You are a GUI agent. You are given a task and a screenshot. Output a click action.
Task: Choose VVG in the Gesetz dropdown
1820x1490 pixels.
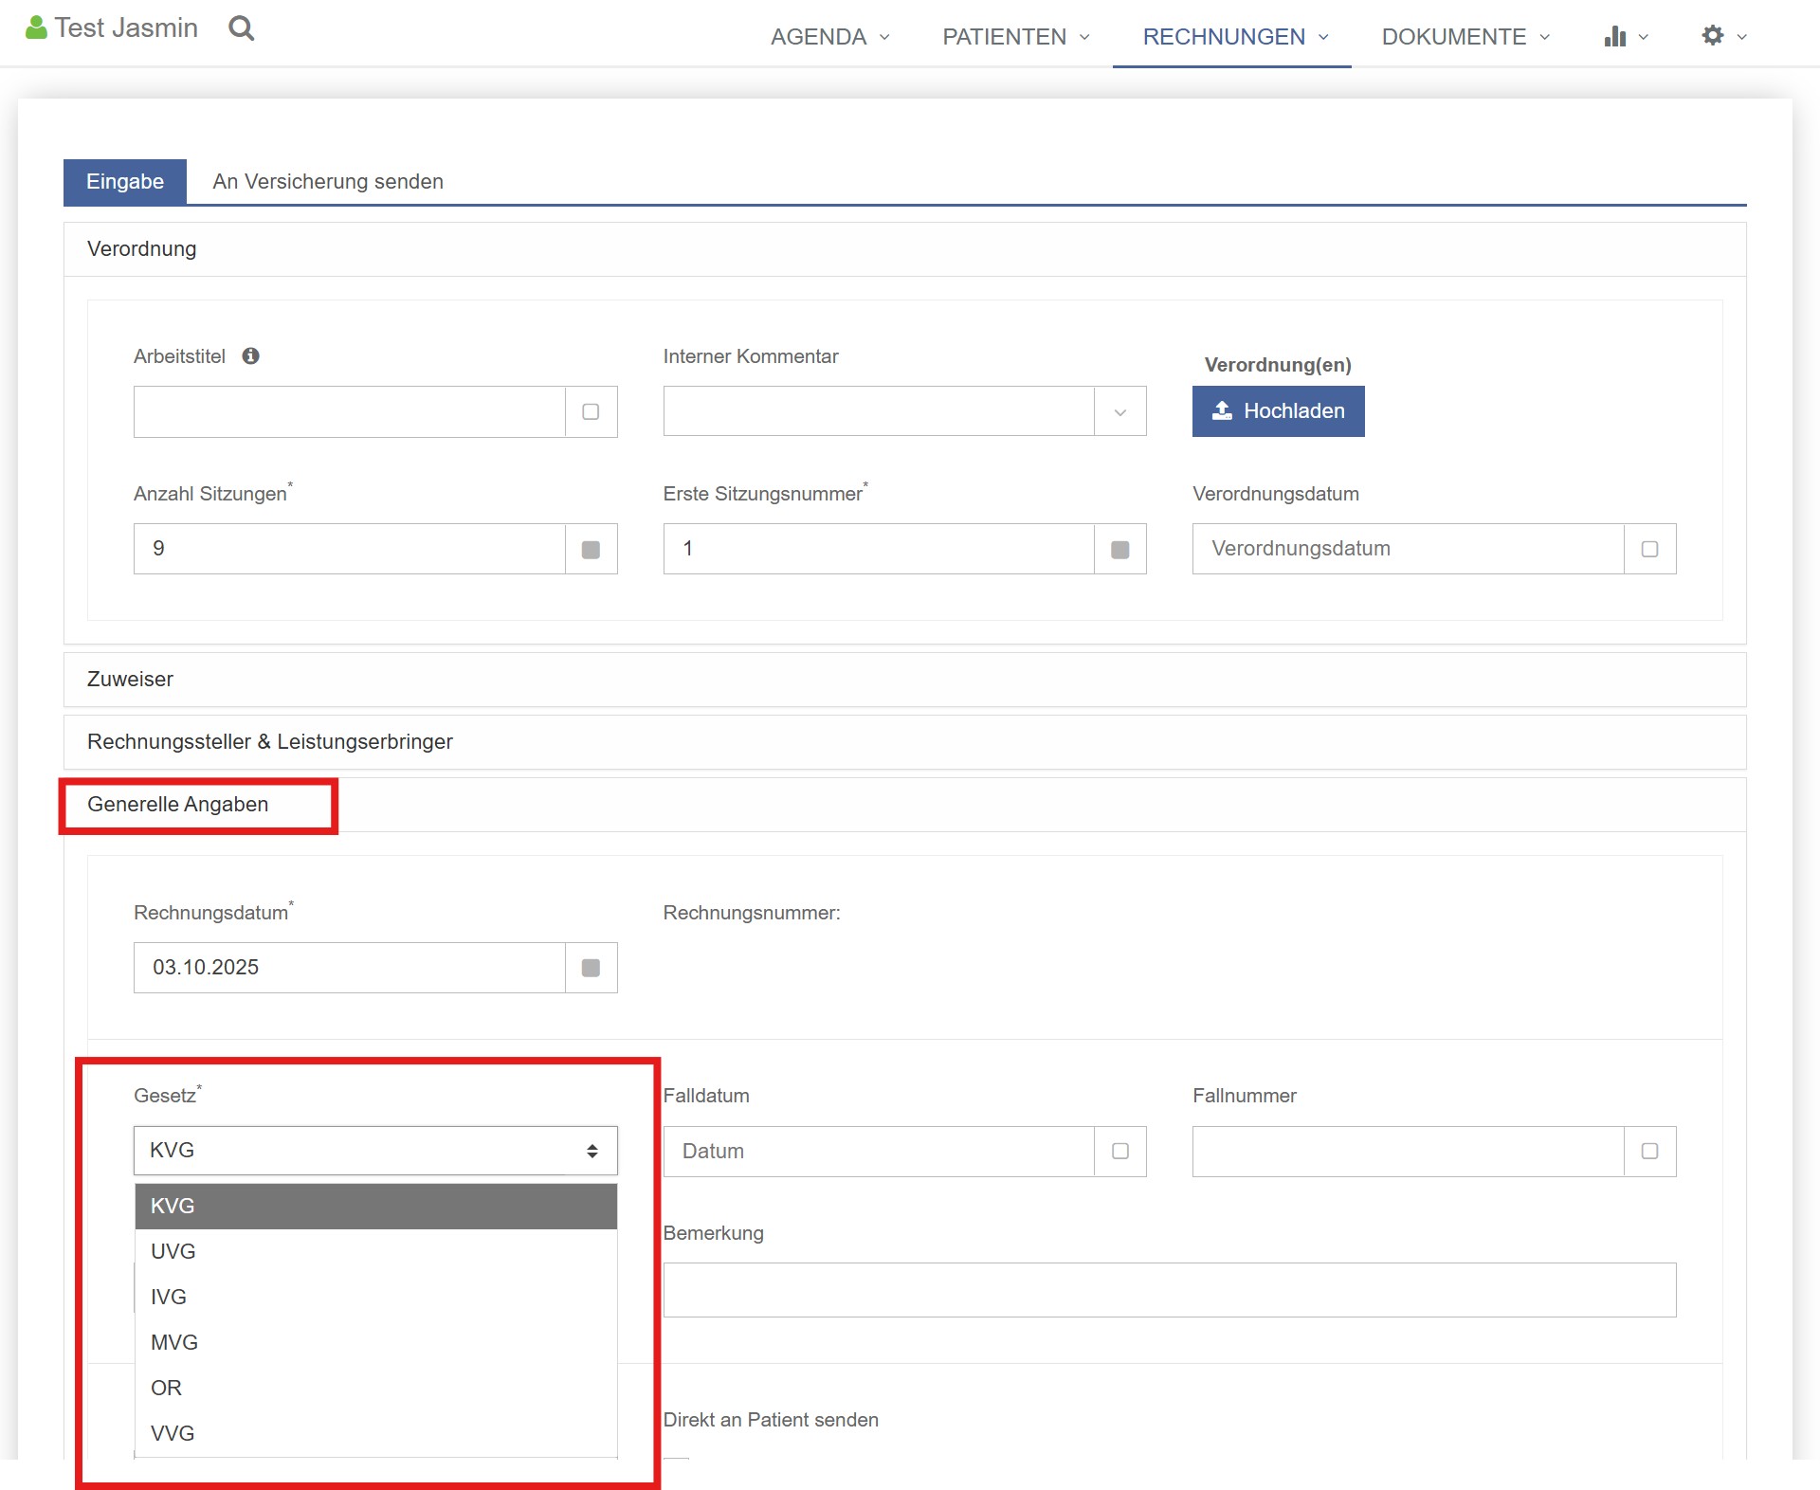173,1433
